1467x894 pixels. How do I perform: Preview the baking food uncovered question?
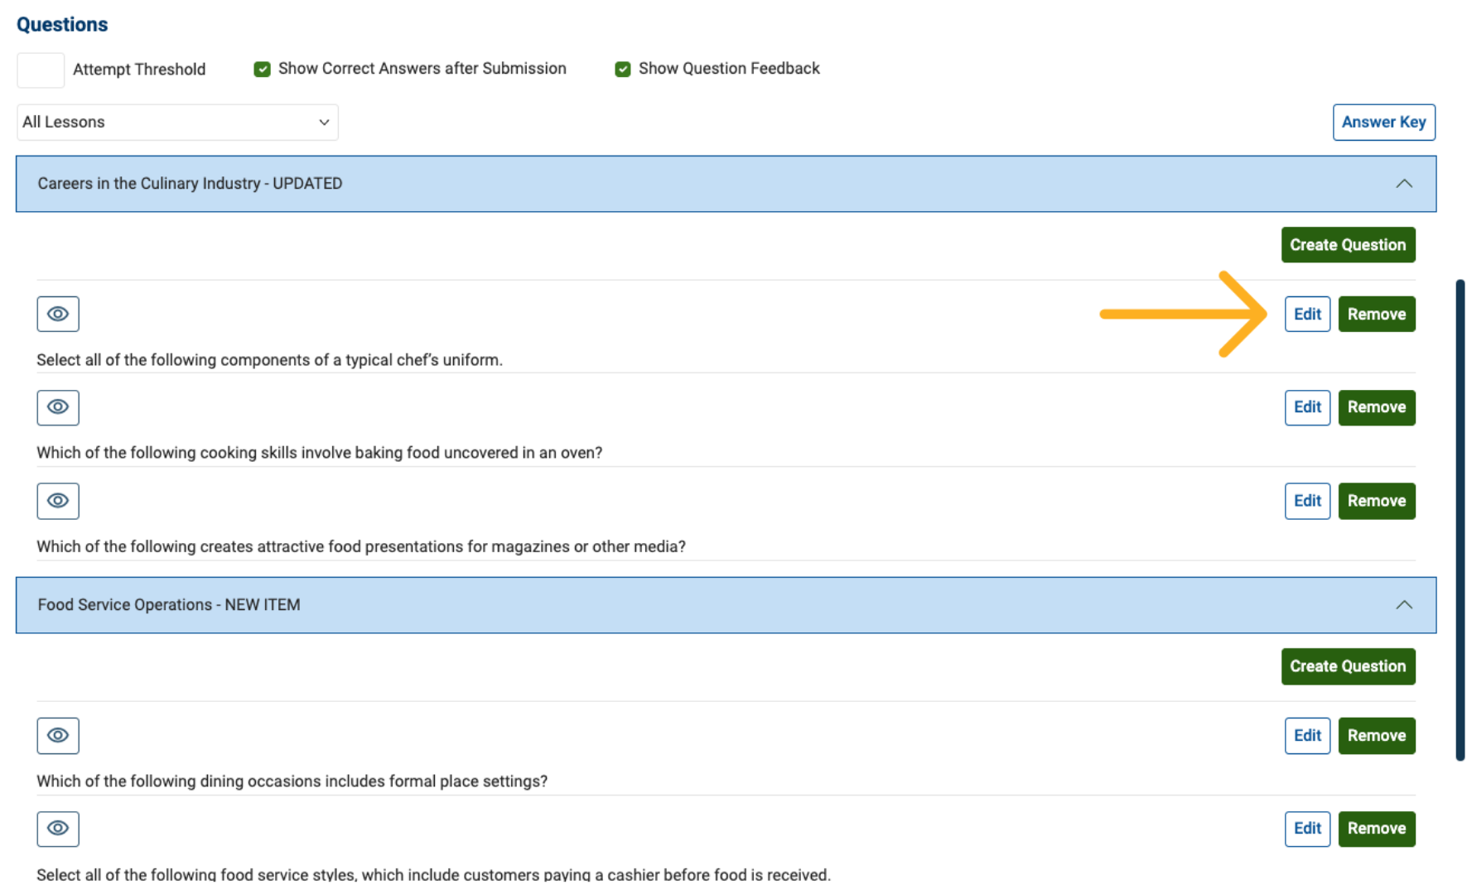pyautogui.click(x=58, y=407)
